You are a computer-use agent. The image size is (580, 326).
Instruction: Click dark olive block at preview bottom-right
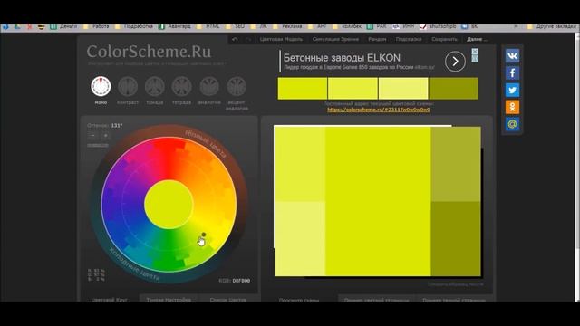pyautogui.click(x=456, y=239)
